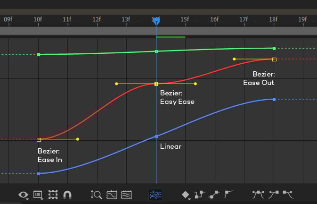Toggle auto-zoom graph height
Image resolution: width=317 pixels, height=204 pixels.
[x=96, y=194]
